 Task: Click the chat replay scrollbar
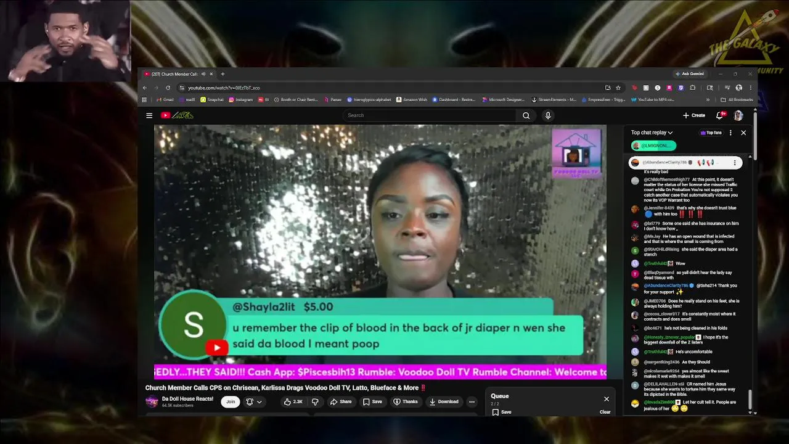click(x=750, y=401)
